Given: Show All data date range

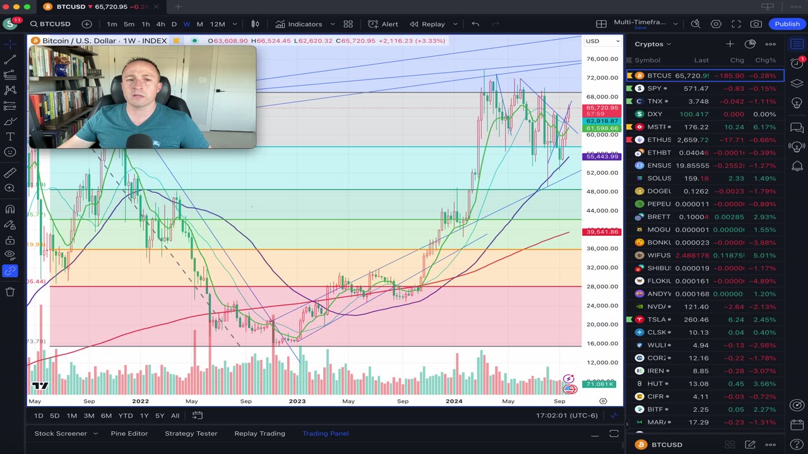Looking at the screenshot, I should tap(175, 416).
